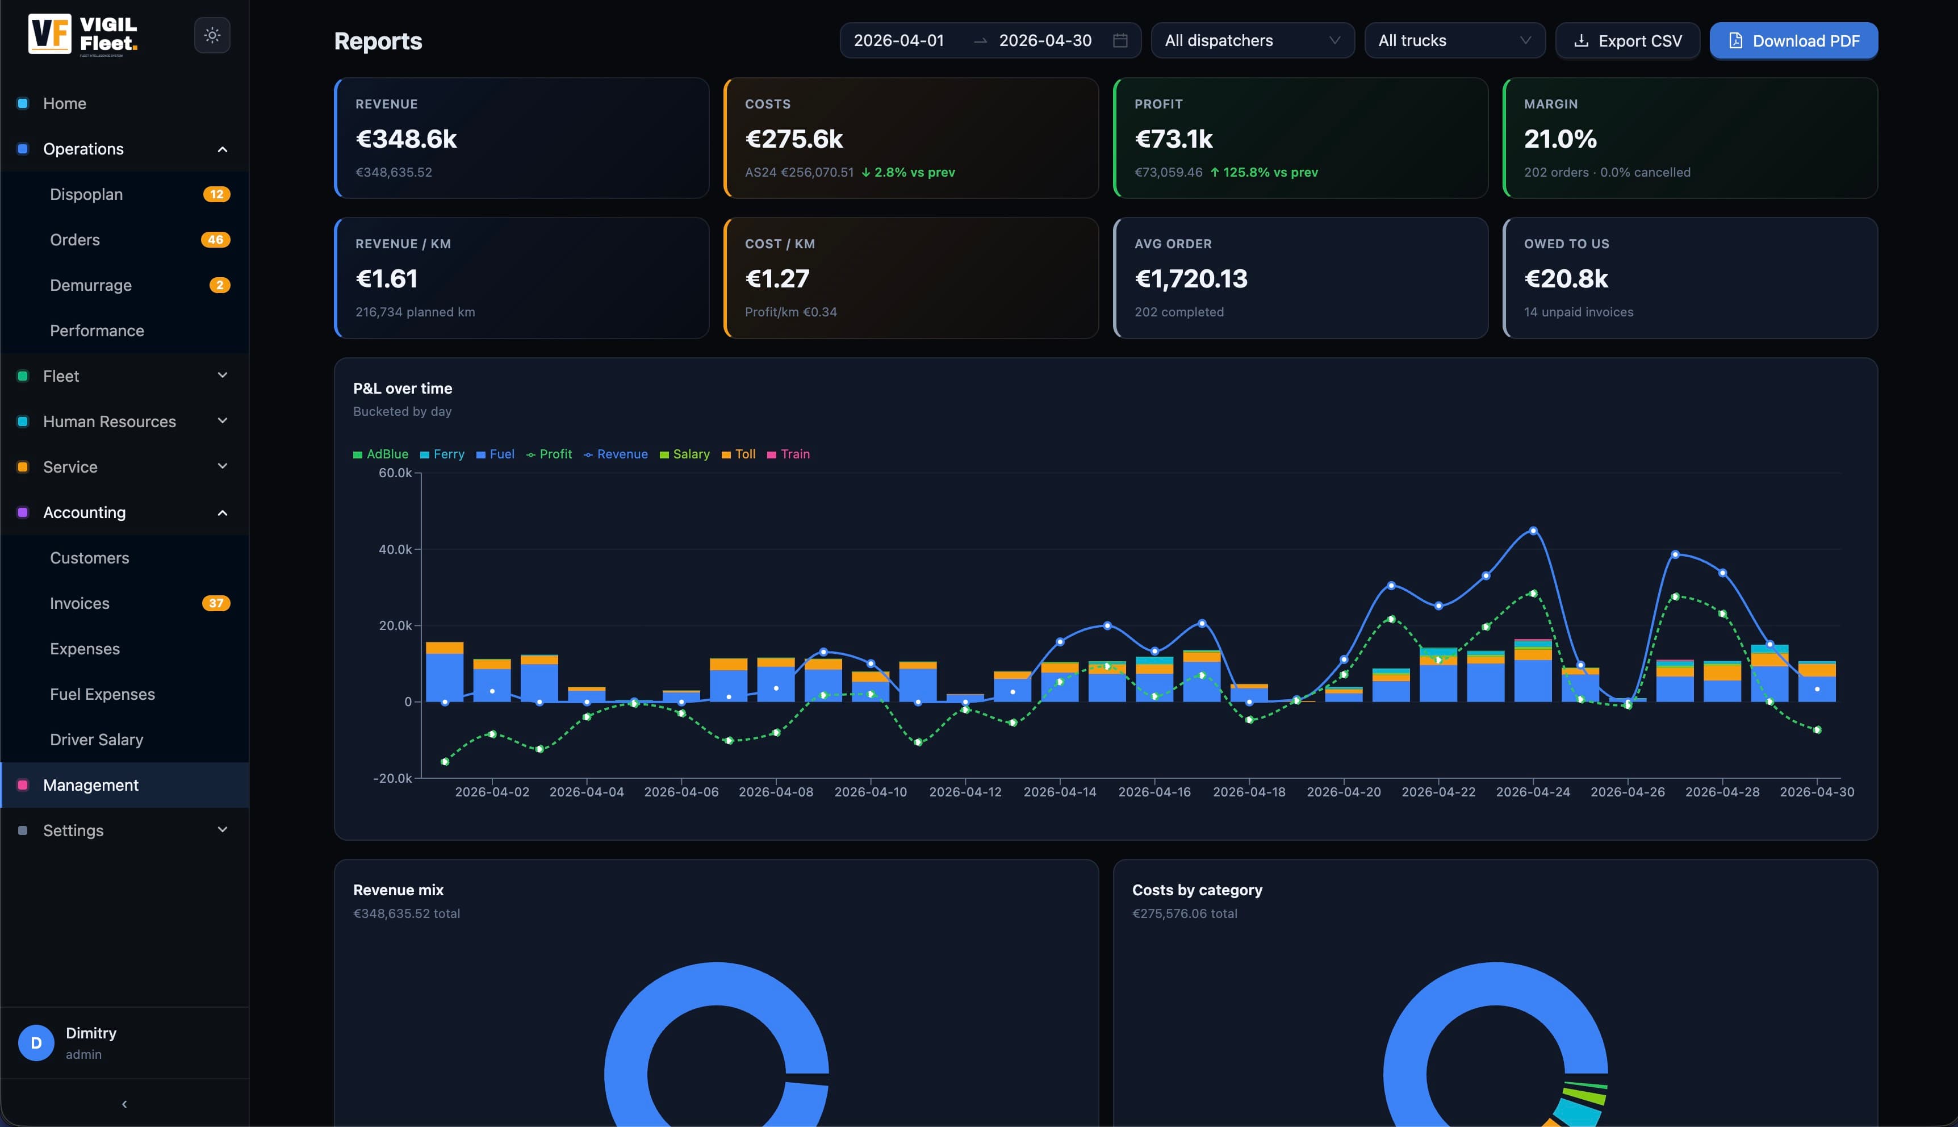Click the Accounting purple square icon
The image size is (1958, 1127).
click(x=23, y=512)
